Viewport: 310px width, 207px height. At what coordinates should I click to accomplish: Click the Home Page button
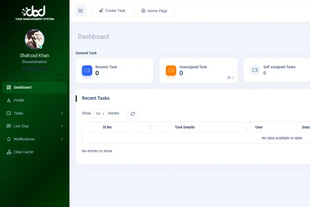pyautogui.click(x=154, y=11)
